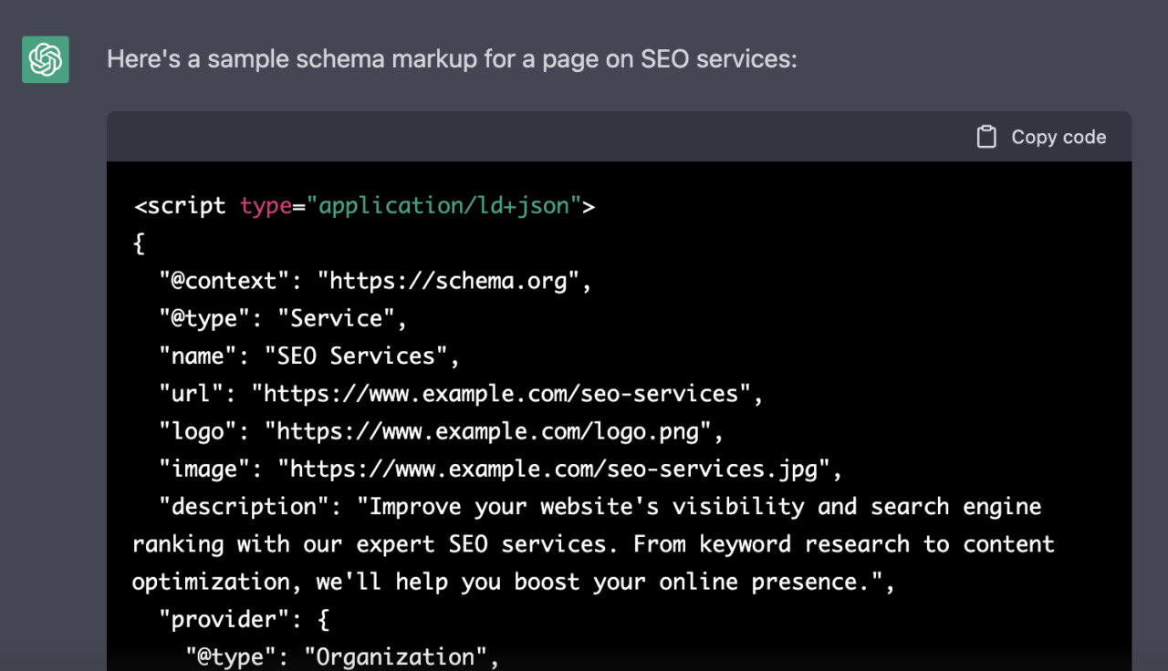
Task: Click the "@type": "Service" line
Action: coord(283,318)
